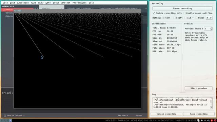Open the Edit menu
This screenshot has height=122, width=217.
[x=12, y=3]
